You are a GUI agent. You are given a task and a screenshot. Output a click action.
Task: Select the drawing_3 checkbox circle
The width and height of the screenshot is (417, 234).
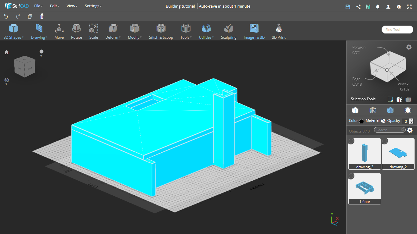[x=351, y=141]
